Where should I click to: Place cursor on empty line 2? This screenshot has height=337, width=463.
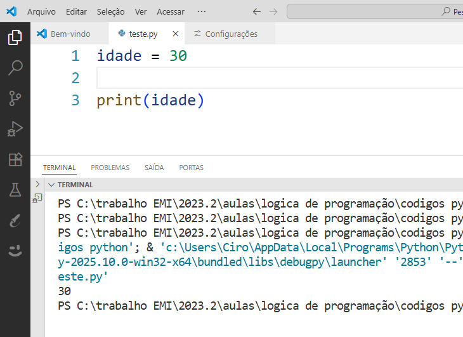pos(254,78)
